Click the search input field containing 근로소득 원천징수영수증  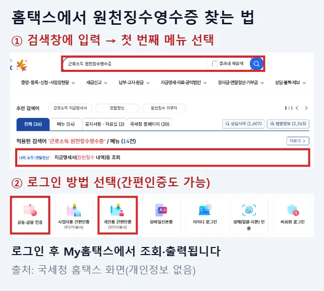tap(134, 64)
